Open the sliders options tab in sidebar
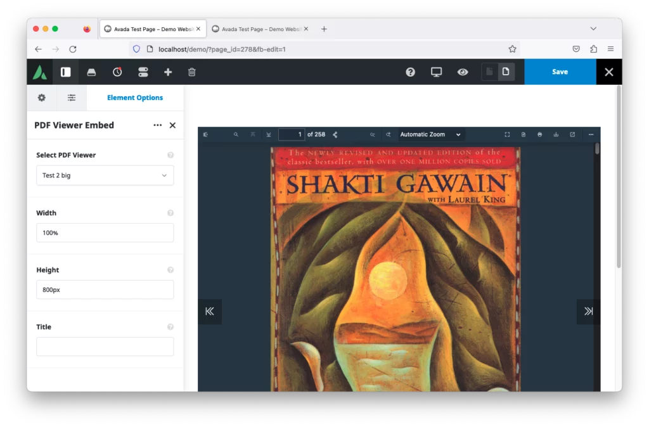 tap(72, 98)
